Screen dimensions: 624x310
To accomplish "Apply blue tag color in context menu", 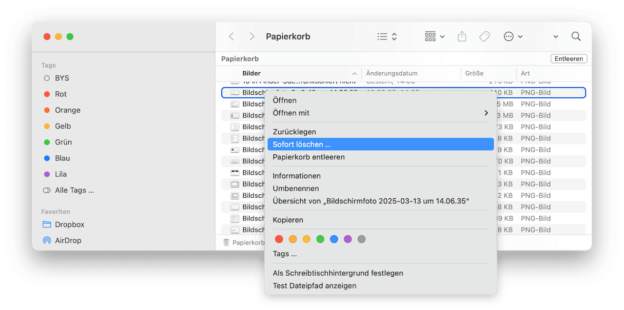I will [334, 239].
